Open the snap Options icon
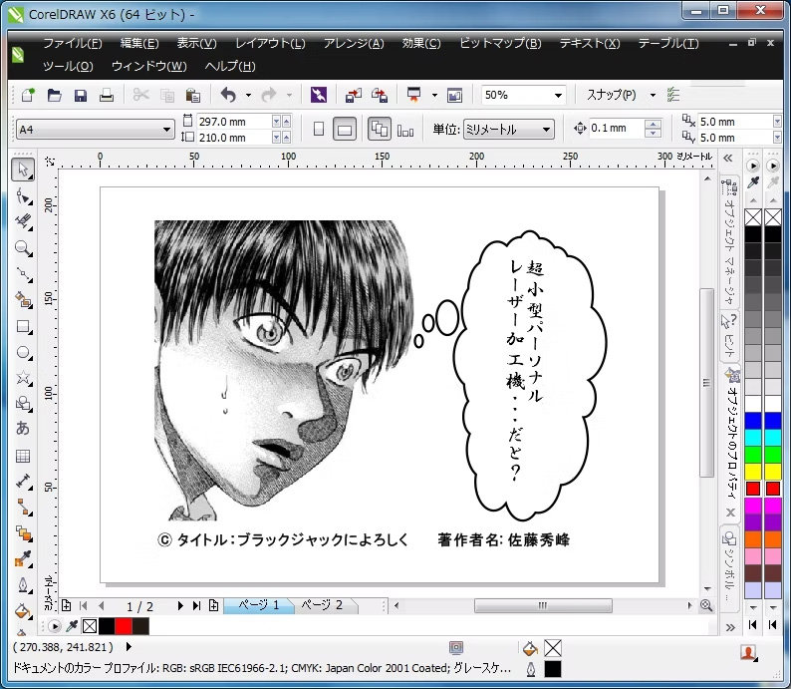The height and width of the screenshot is (689, 791). 673,95
